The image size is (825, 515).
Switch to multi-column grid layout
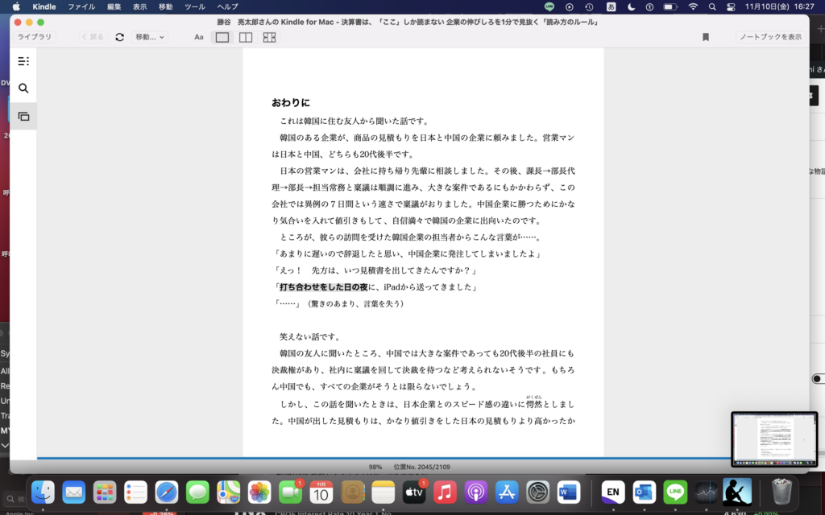269,37
